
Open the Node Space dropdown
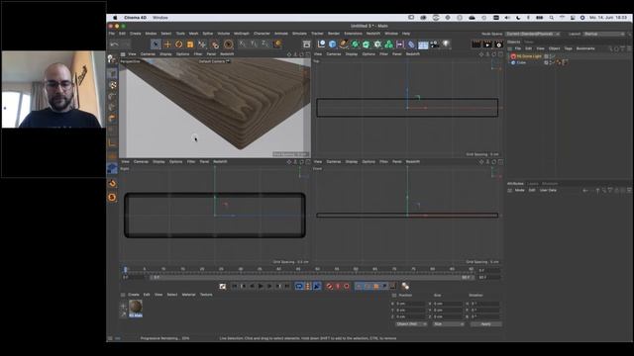coord(533,34)
